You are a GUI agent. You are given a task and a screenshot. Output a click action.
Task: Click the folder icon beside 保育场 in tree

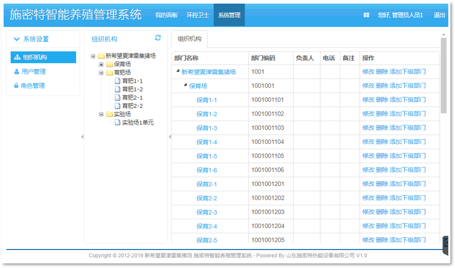pyautogui.click(x=109, y=64)
